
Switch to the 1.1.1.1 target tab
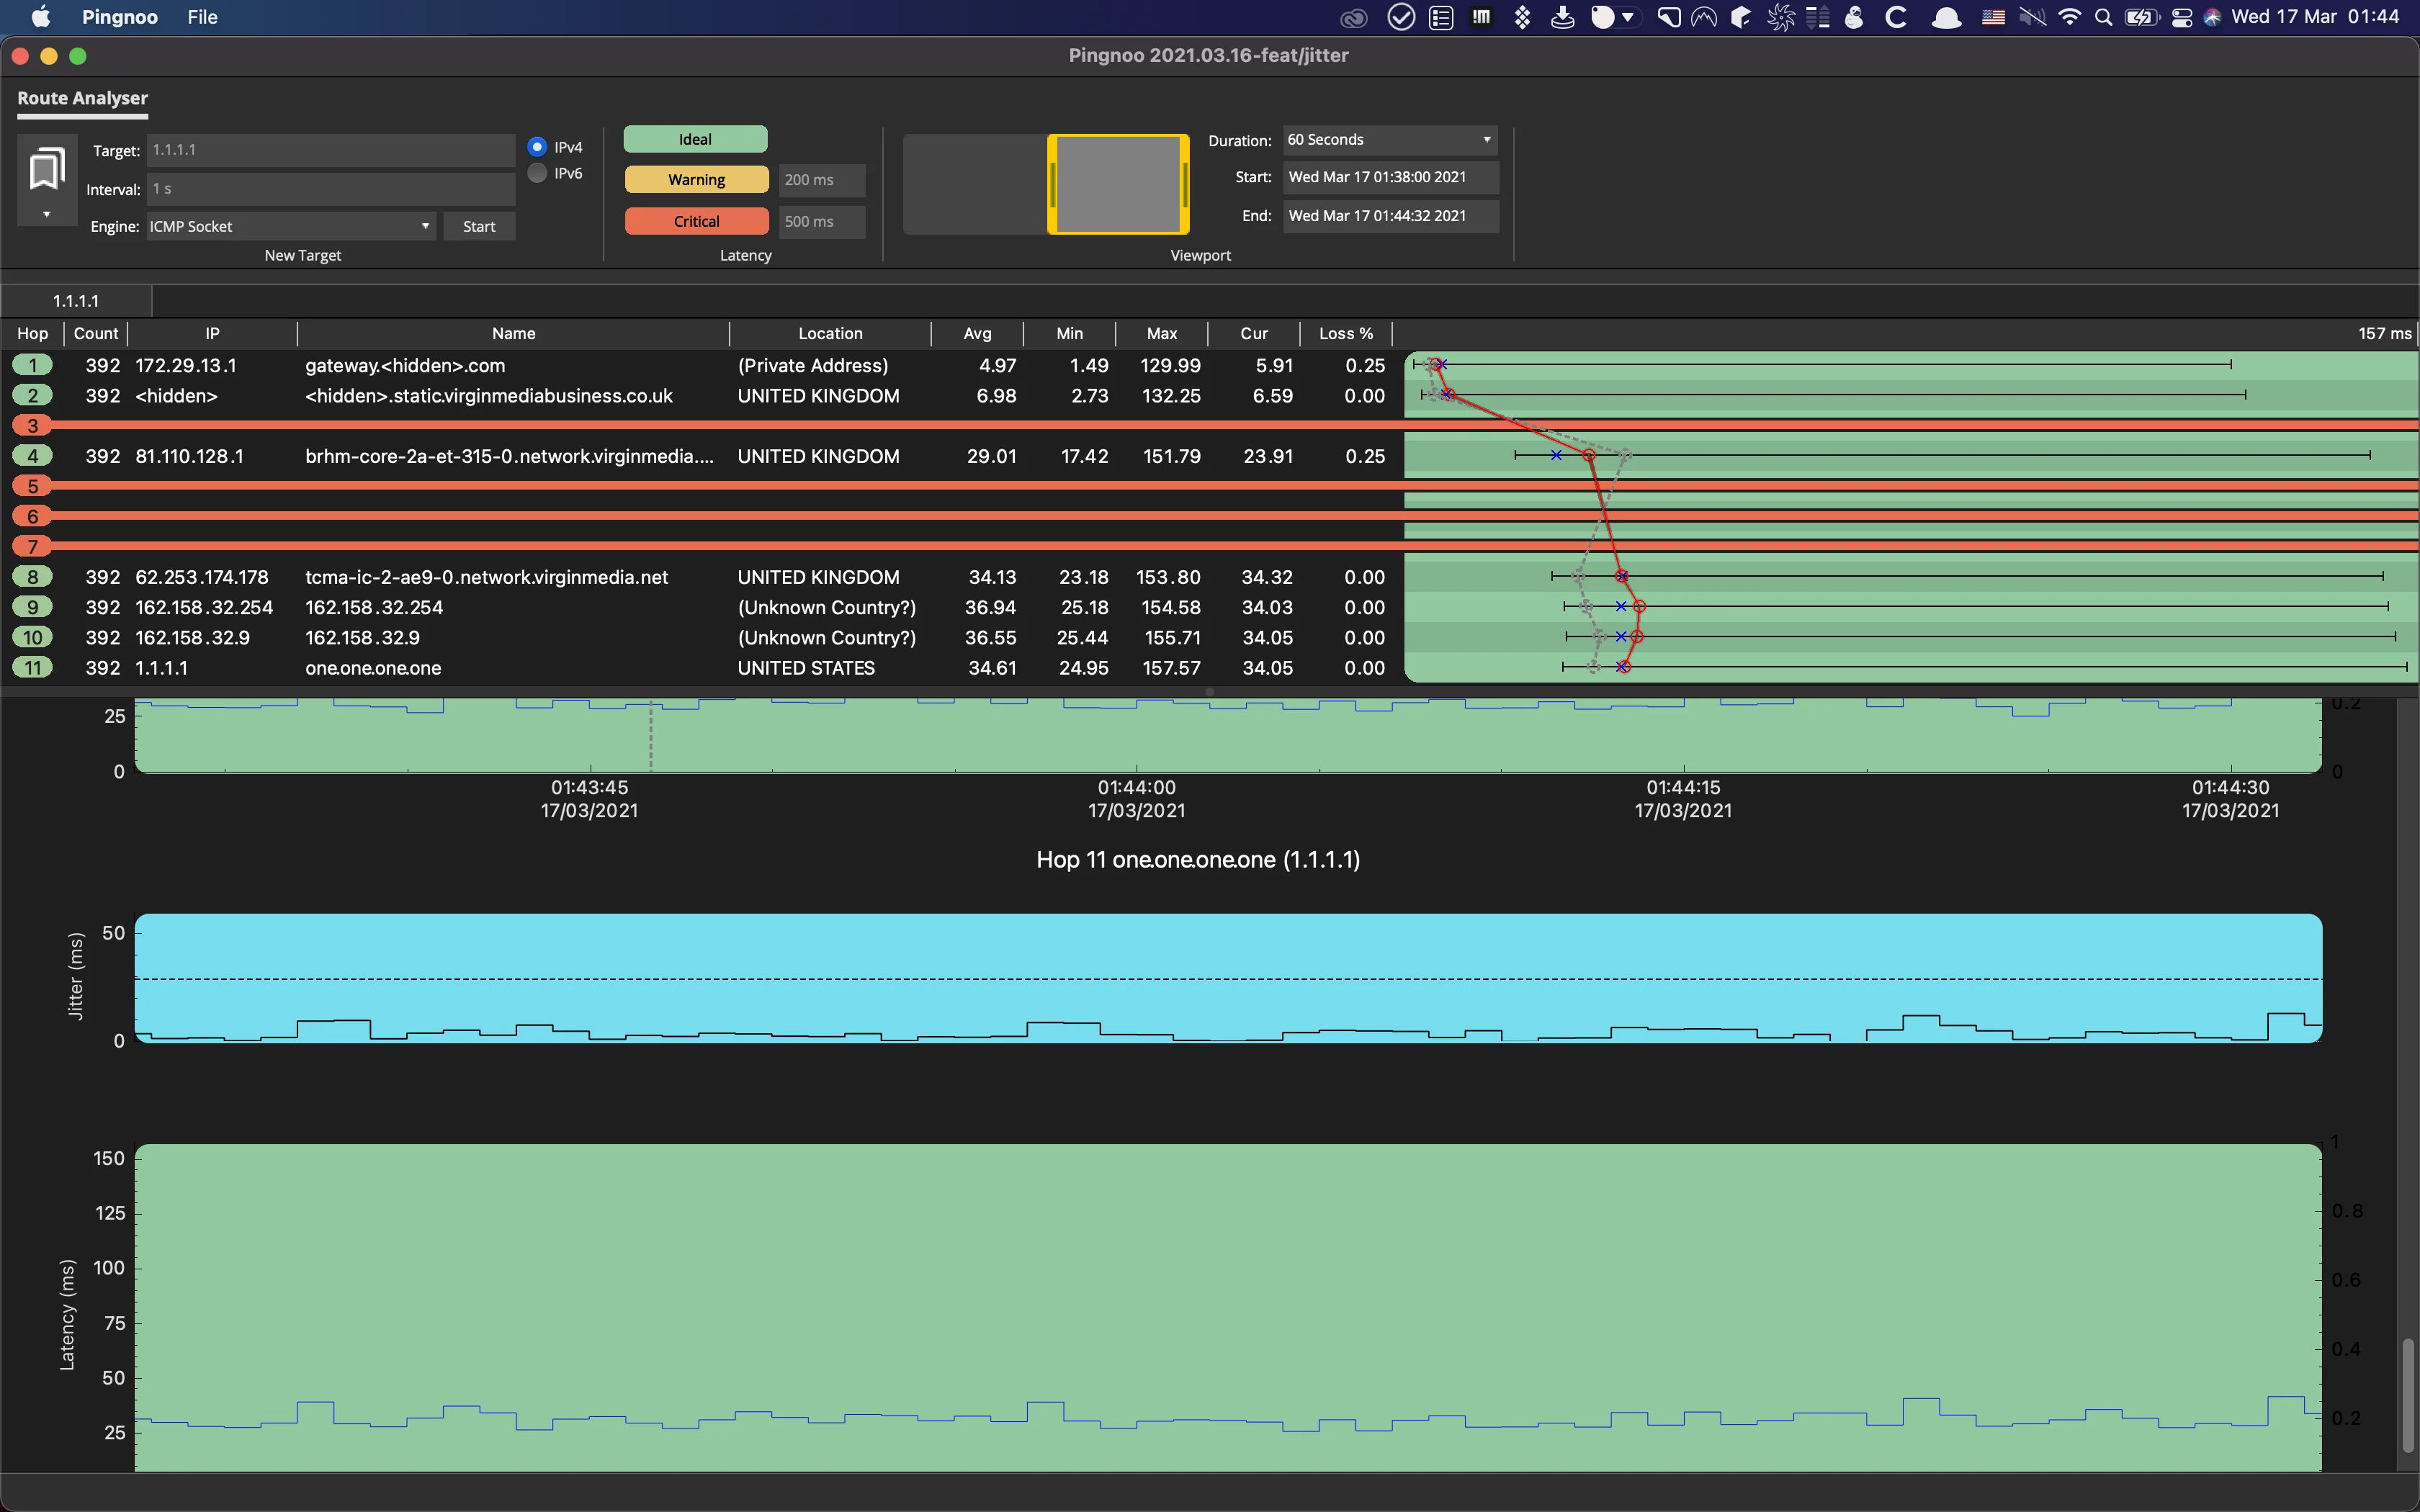(76, 301)
